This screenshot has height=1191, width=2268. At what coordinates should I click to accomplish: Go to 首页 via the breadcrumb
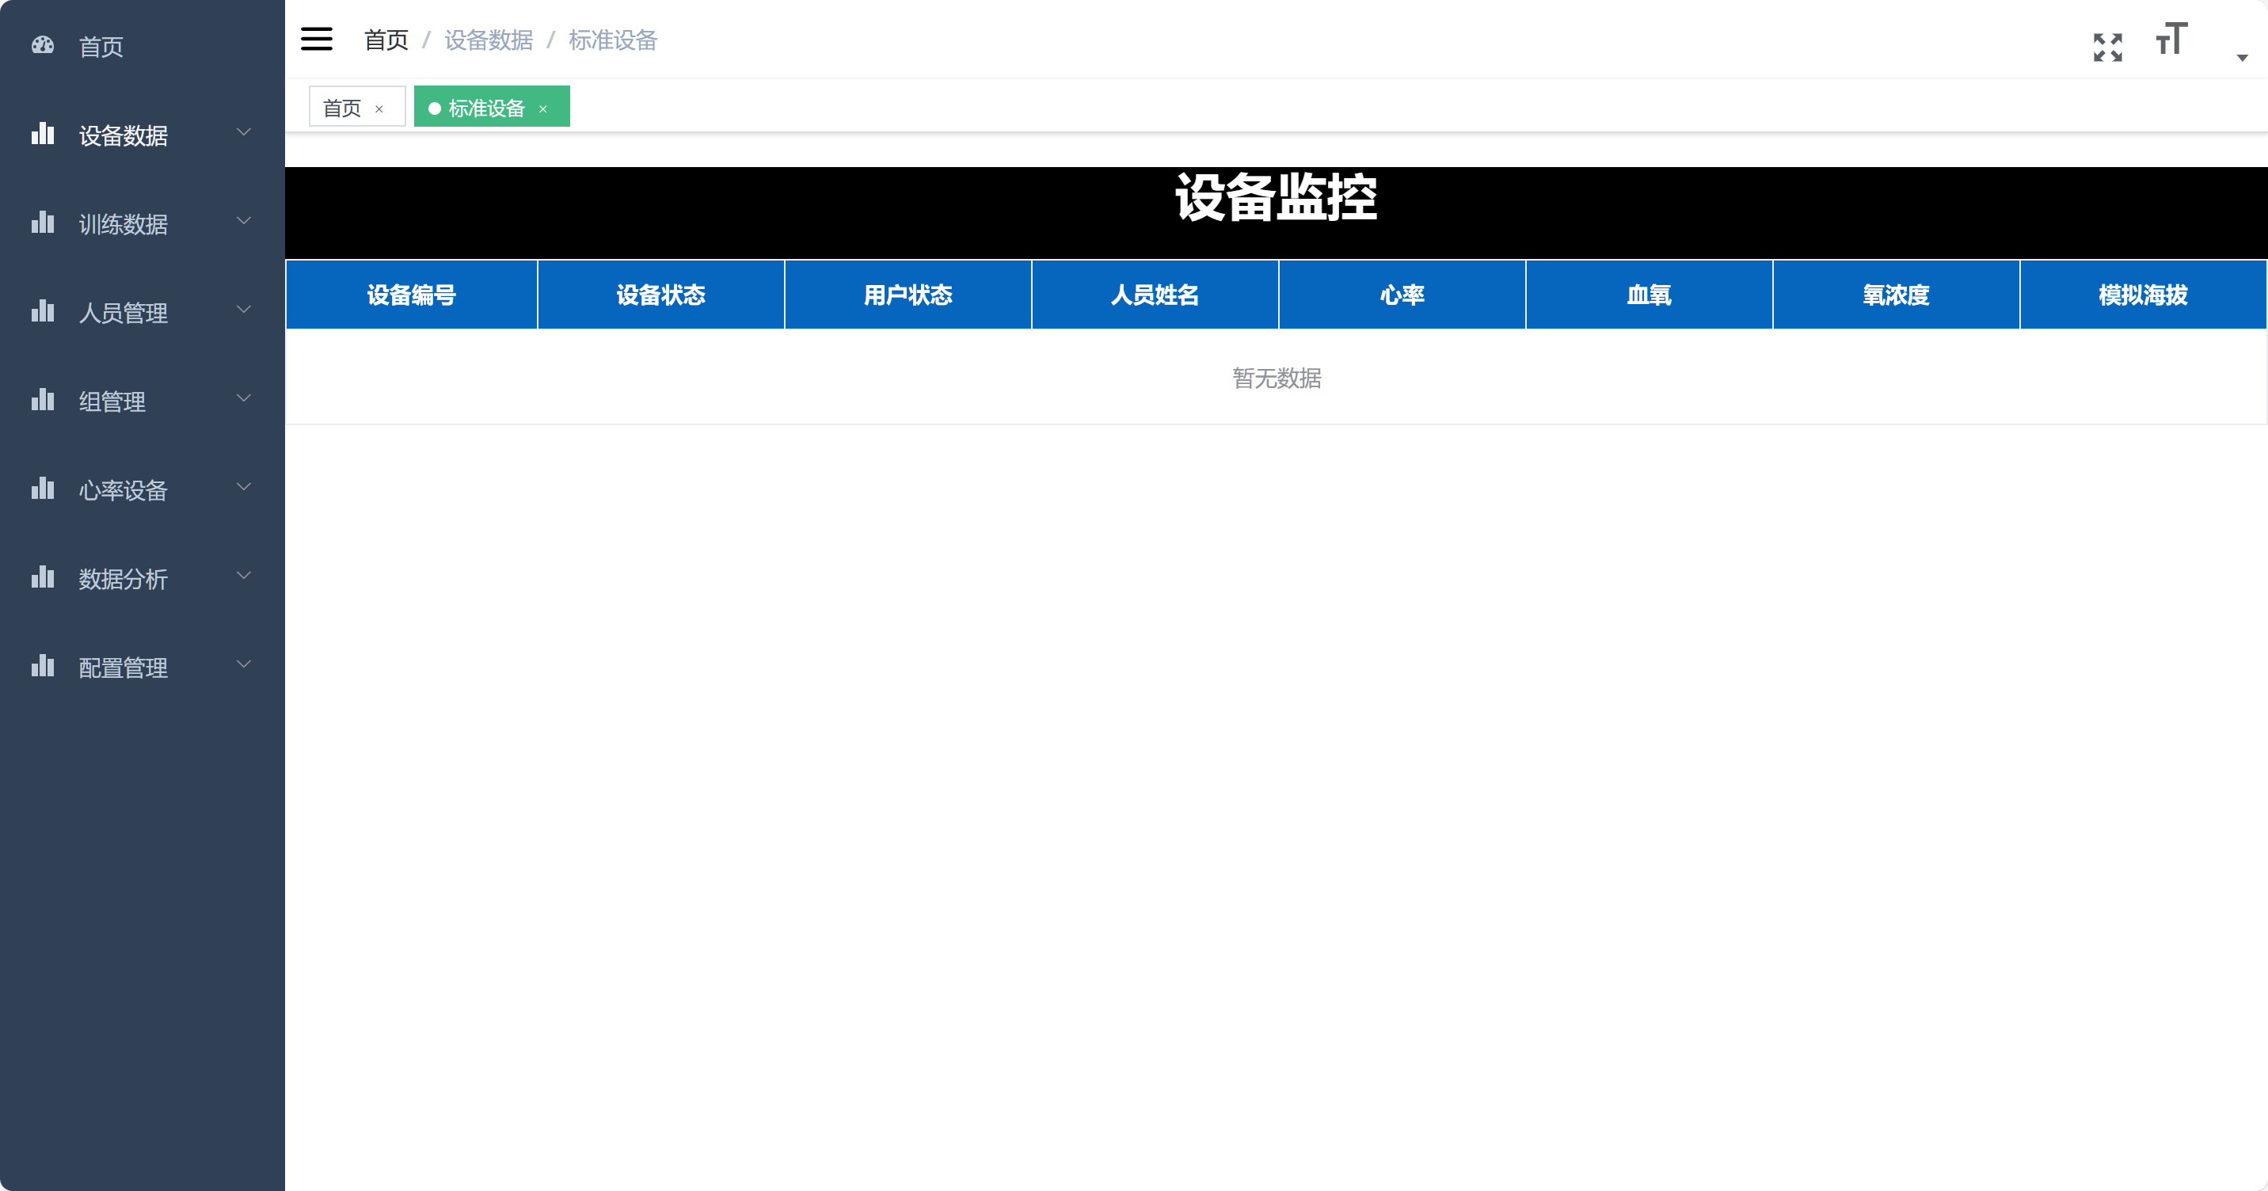[386, 40]
